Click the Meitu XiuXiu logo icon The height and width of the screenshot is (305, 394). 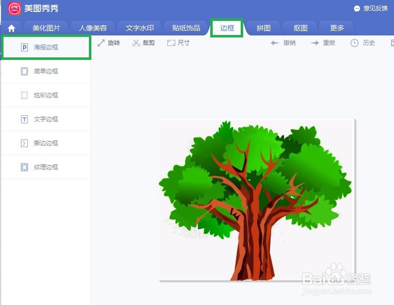[14, 8]
